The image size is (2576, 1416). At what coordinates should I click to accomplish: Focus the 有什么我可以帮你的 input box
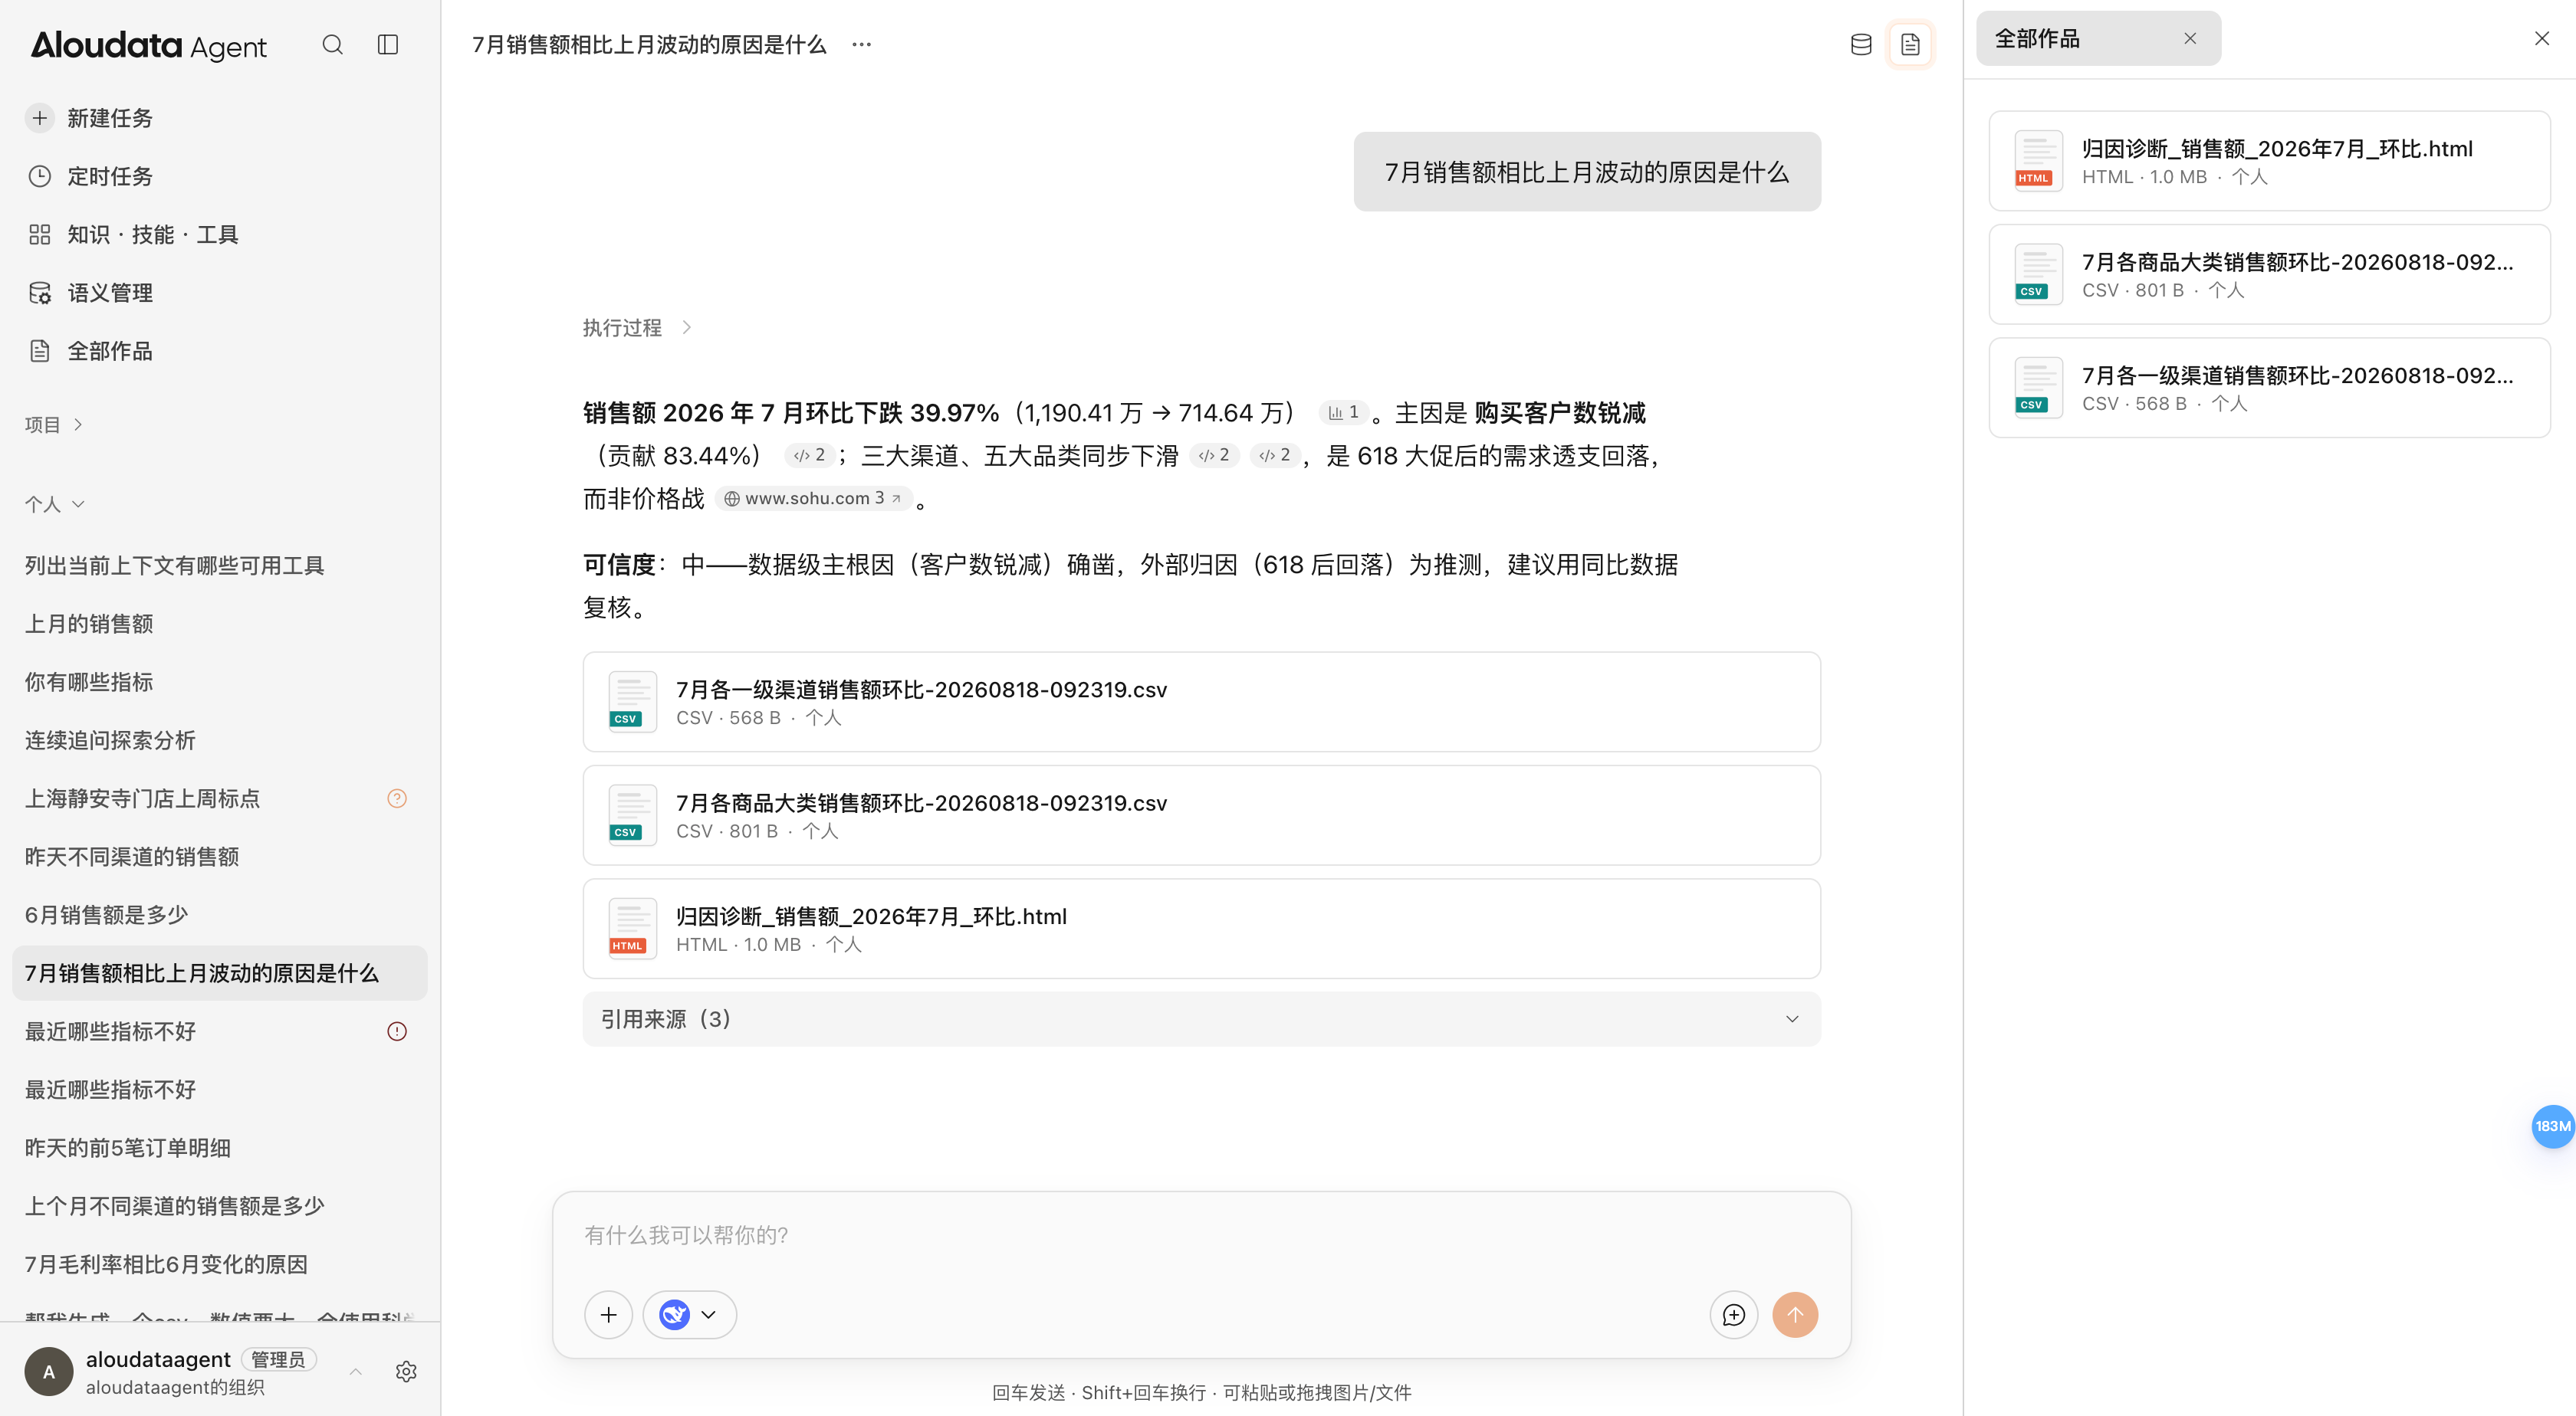tap(1201, 1235)
